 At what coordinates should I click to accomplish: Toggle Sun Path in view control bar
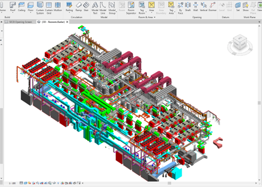(30, 183)
